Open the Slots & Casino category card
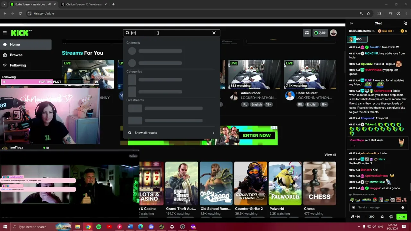This screenshot has width=411, height=231. [151, 184]
